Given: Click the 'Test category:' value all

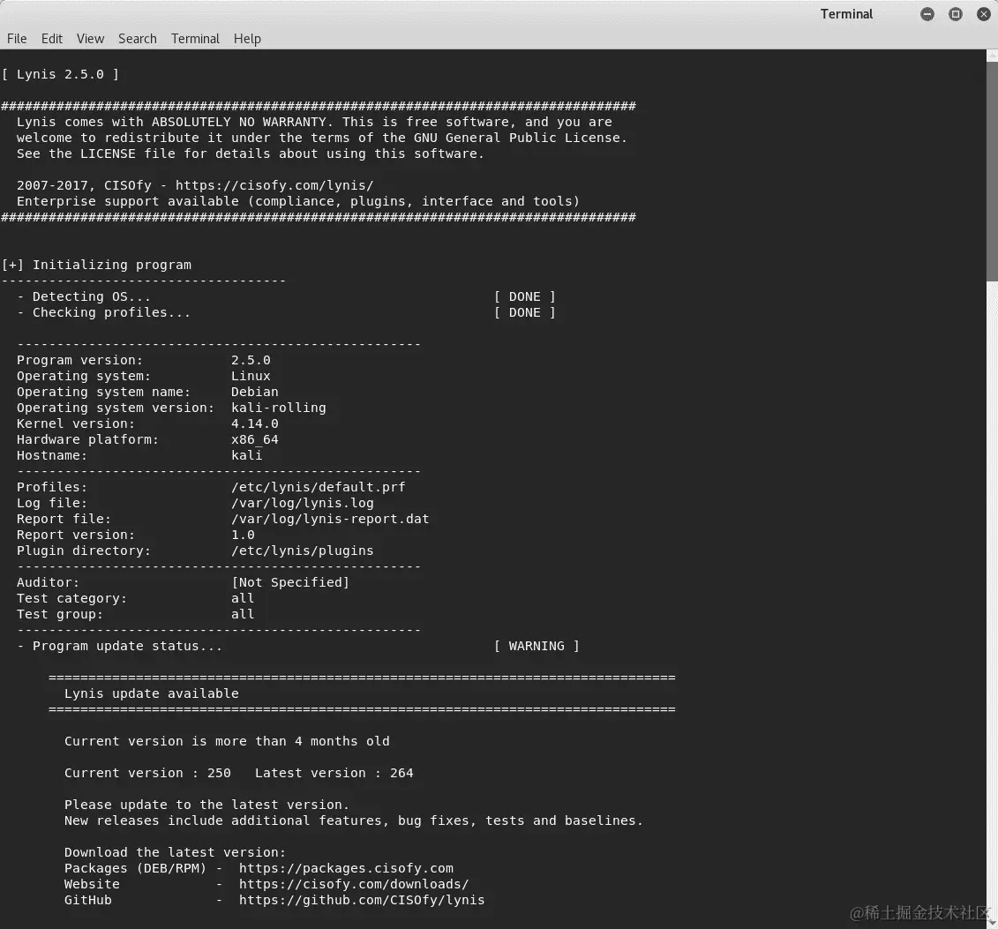Looking at the screenshot, I should pos(243,598).
